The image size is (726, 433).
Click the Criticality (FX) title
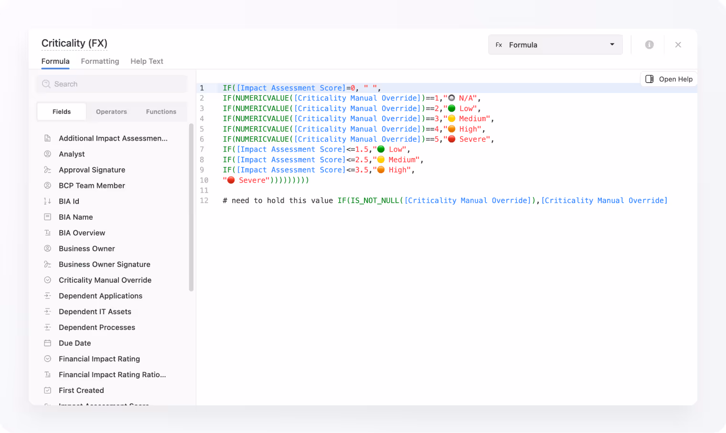pyautogui.click(x=75, y=43)
